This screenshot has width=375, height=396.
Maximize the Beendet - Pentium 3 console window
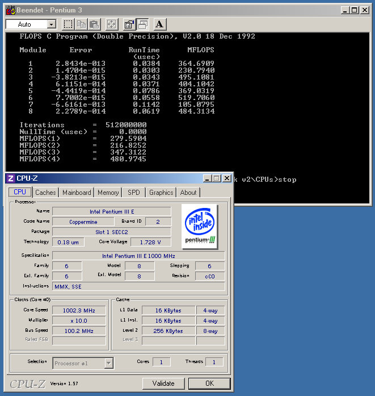coord(355,10)
